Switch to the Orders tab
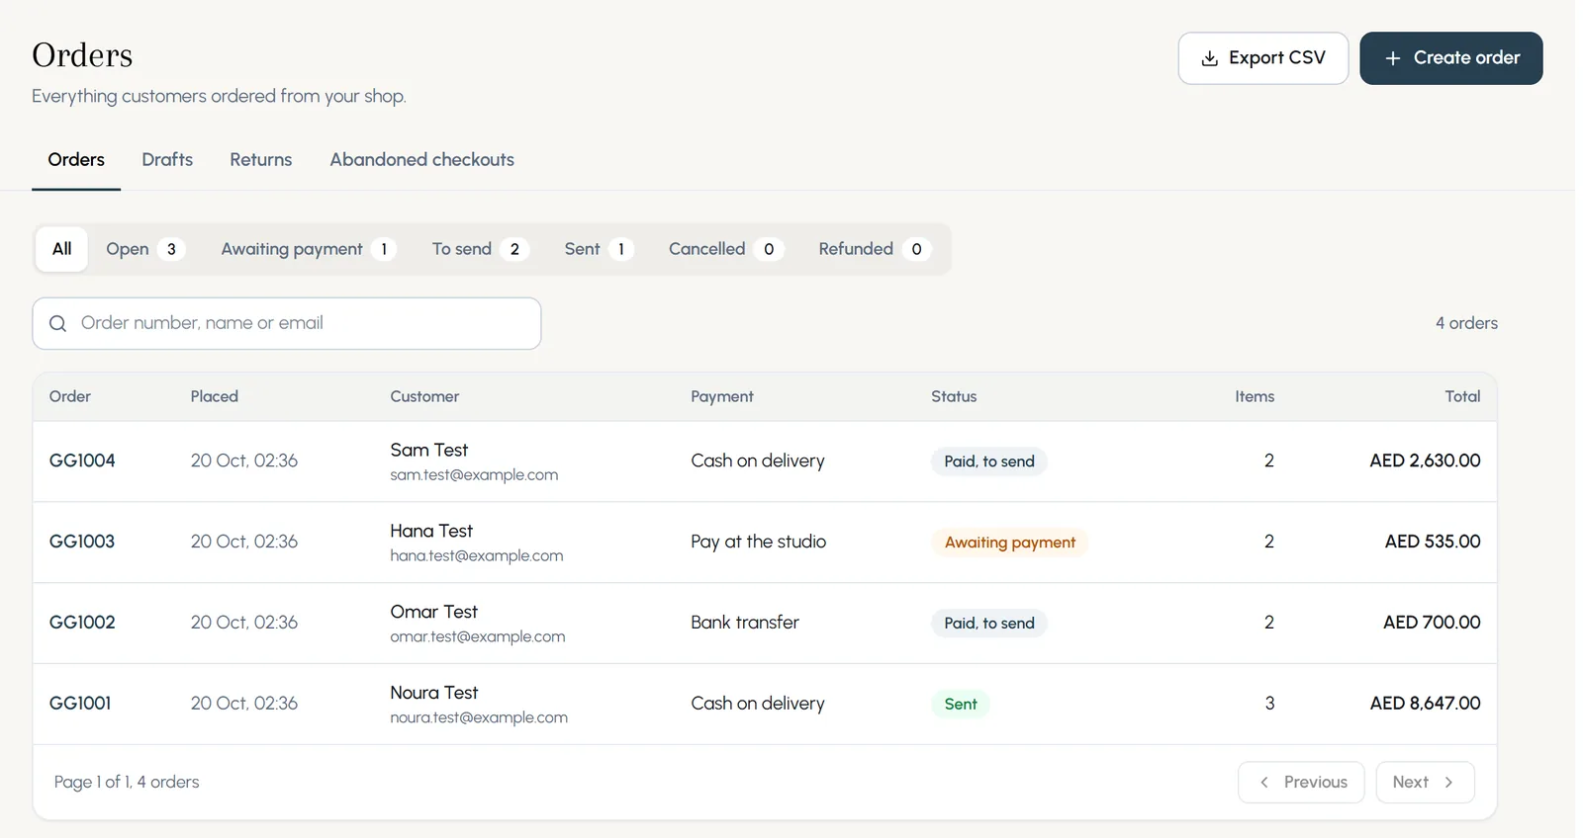The image size is (1583, 838). click(76, 160)
